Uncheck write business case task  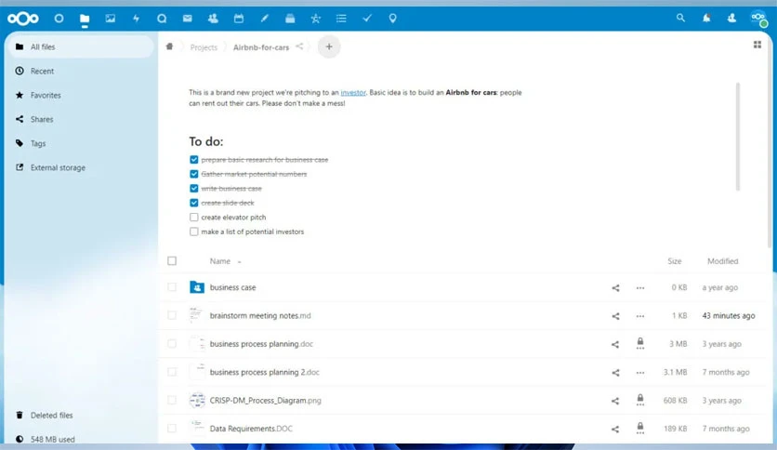click(193, 189)
